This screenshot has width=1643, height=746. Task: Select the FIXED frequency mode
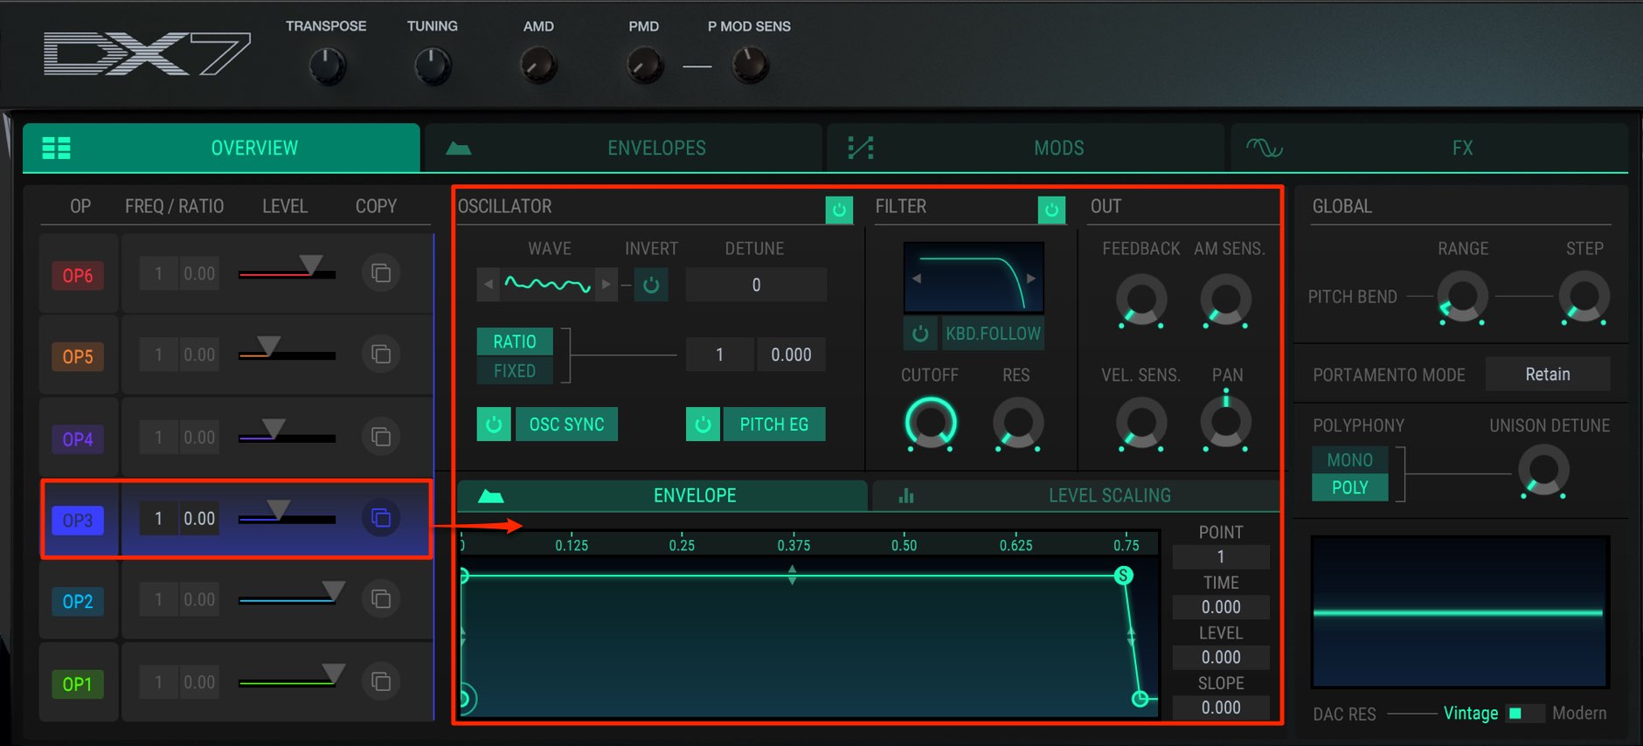click(x=515, y=371)
